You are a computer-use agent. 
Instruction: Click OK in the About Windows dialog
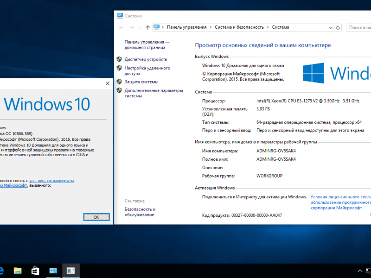tap(96, 217)
